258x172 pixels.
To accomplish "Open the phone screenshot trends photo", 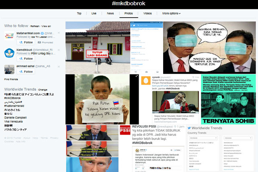I will 146,48.
